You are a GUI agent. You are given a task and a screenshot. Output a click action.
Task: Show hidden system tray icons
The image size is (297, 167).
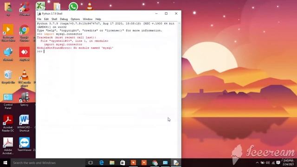pos(257,163)
